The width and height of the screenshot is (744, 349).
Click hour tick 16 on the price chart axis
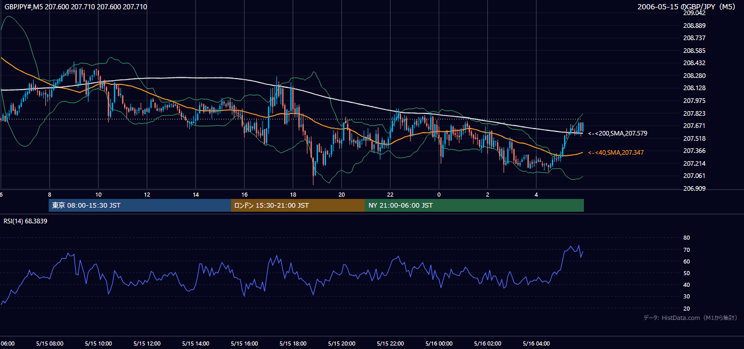[245, 194]
